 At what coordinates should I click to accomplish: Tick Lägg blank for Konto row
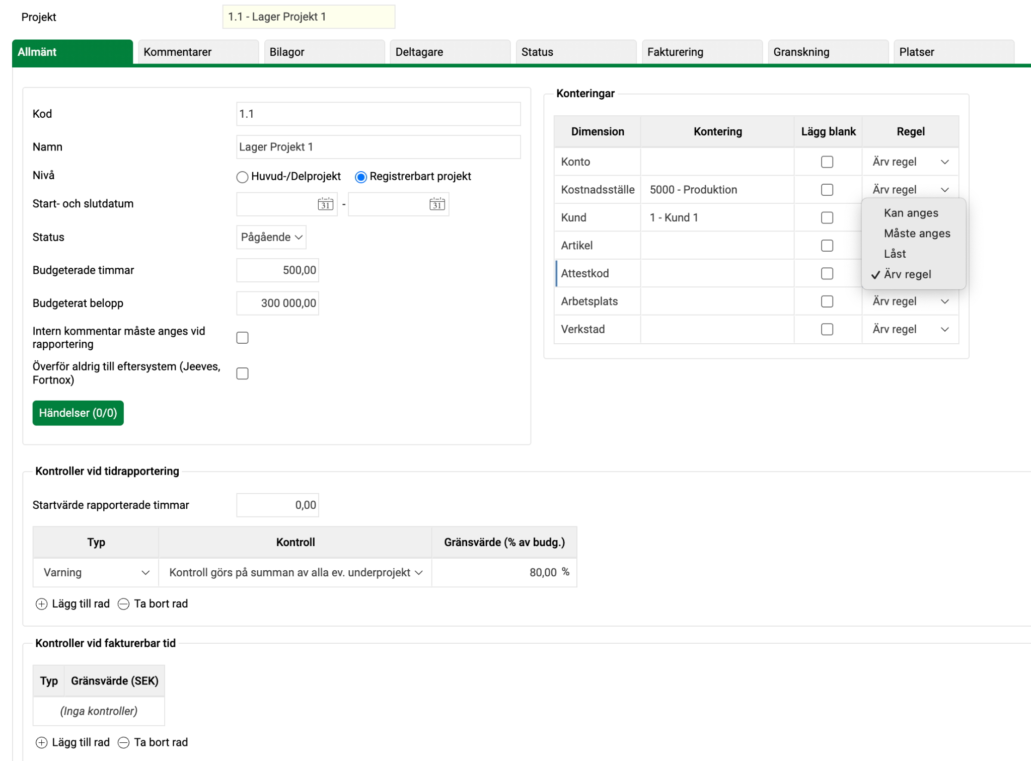(x=827, y=162)
